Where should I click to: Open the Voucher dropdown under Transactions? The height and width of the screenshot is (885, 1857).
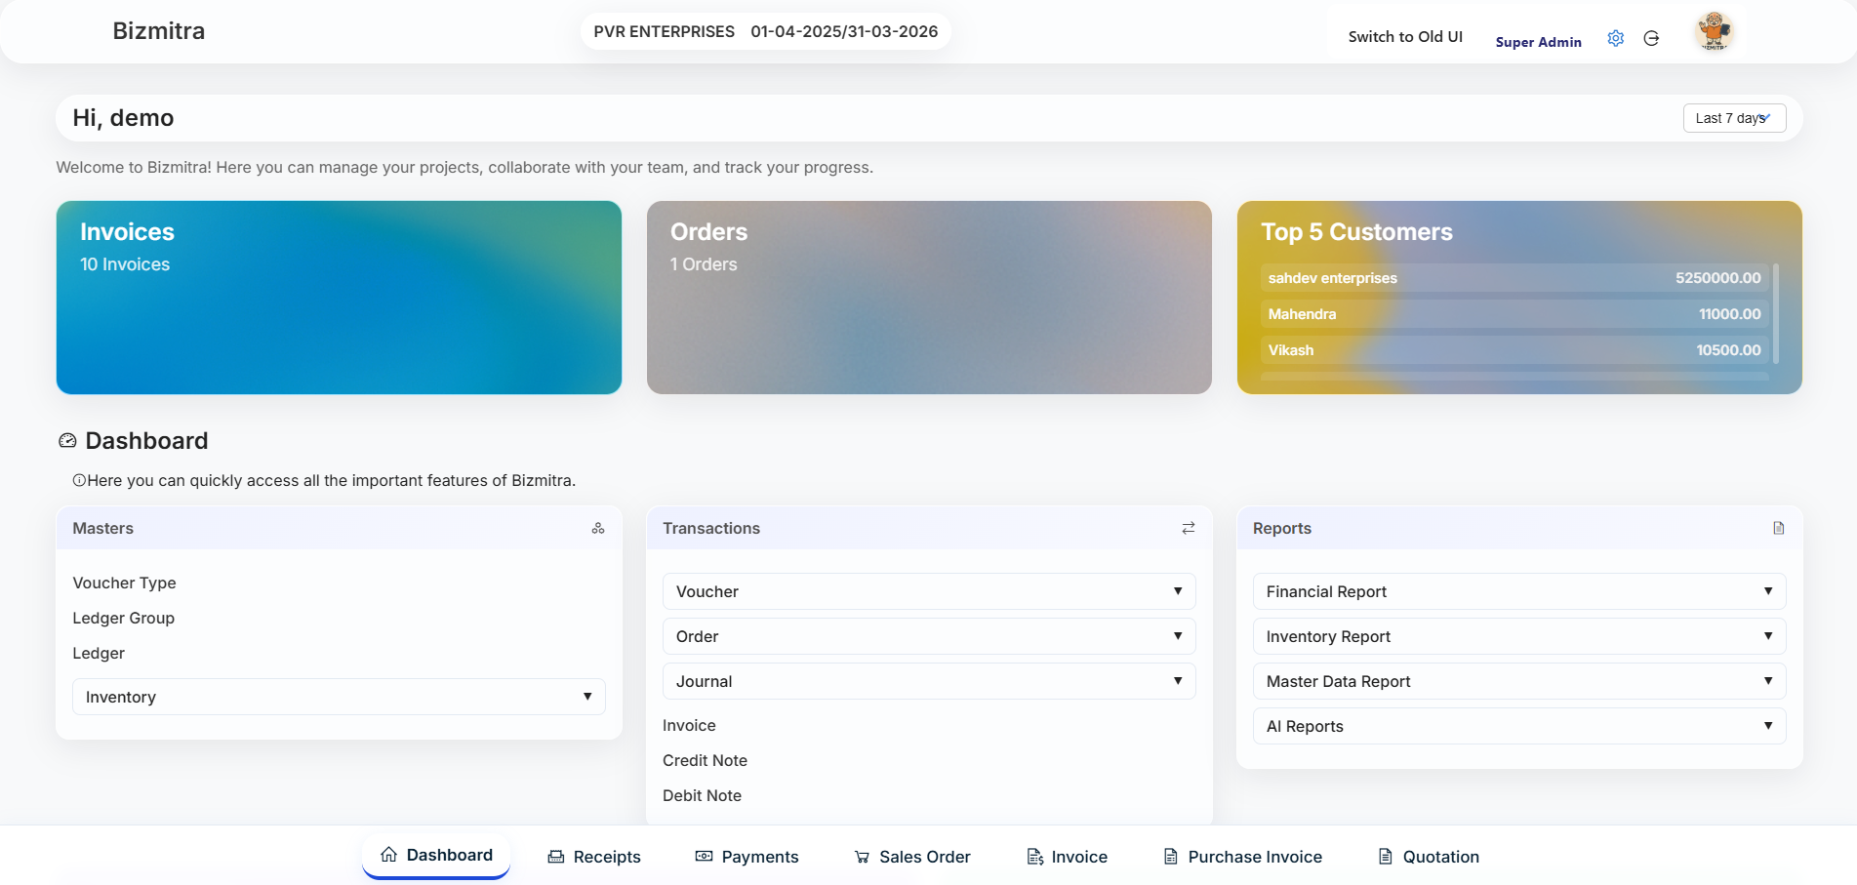coord(928,591)
